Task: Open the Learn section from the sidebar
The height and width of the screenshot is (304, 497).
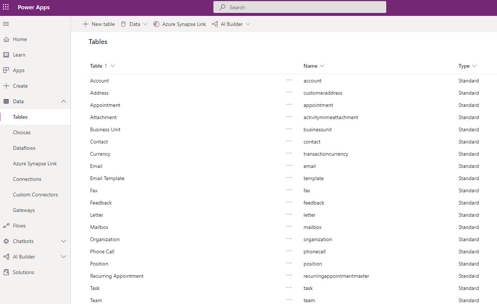Action: click(7, 54)
